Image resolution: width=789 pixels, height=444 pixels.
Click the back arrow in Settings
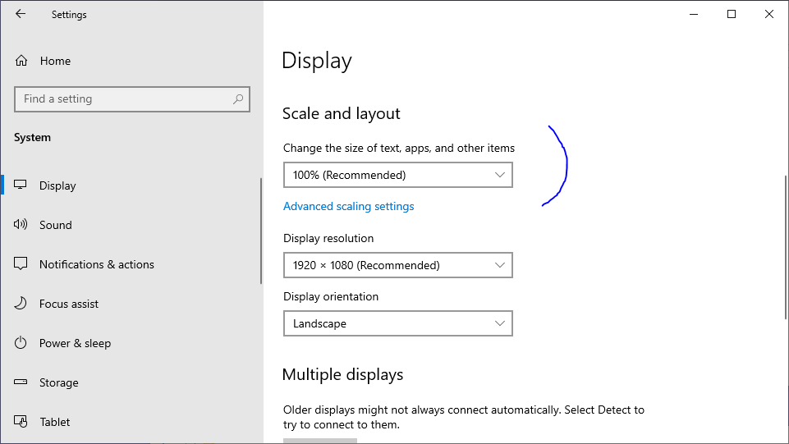point(21,14)
